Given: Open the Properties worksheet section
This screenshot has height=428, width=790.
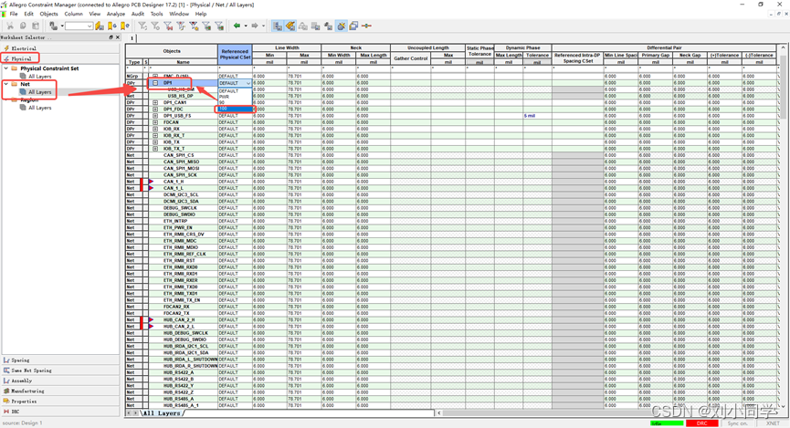Looking at the screenshot, I should pos(24,401).
